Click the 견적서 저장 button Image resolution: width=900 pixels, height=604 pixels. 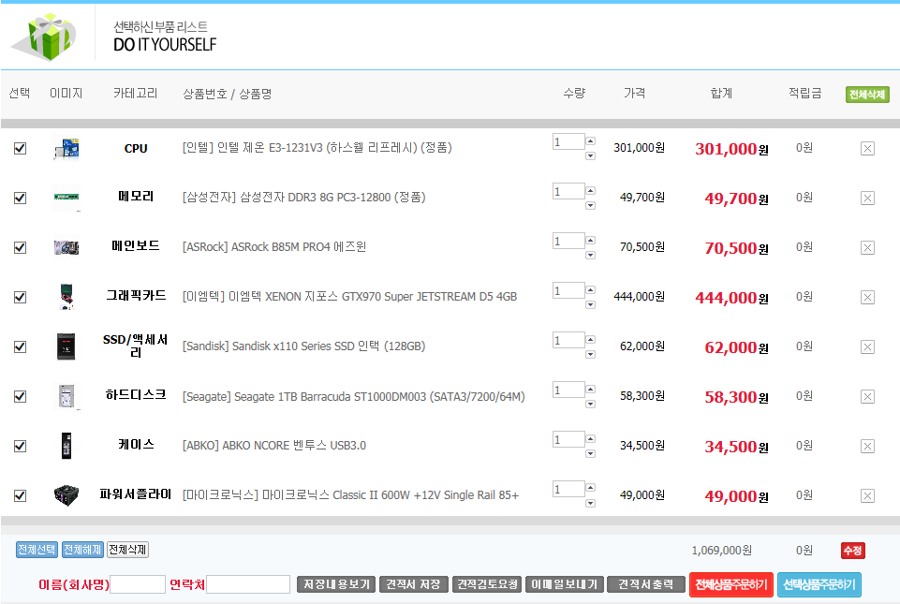click(413, 584)
